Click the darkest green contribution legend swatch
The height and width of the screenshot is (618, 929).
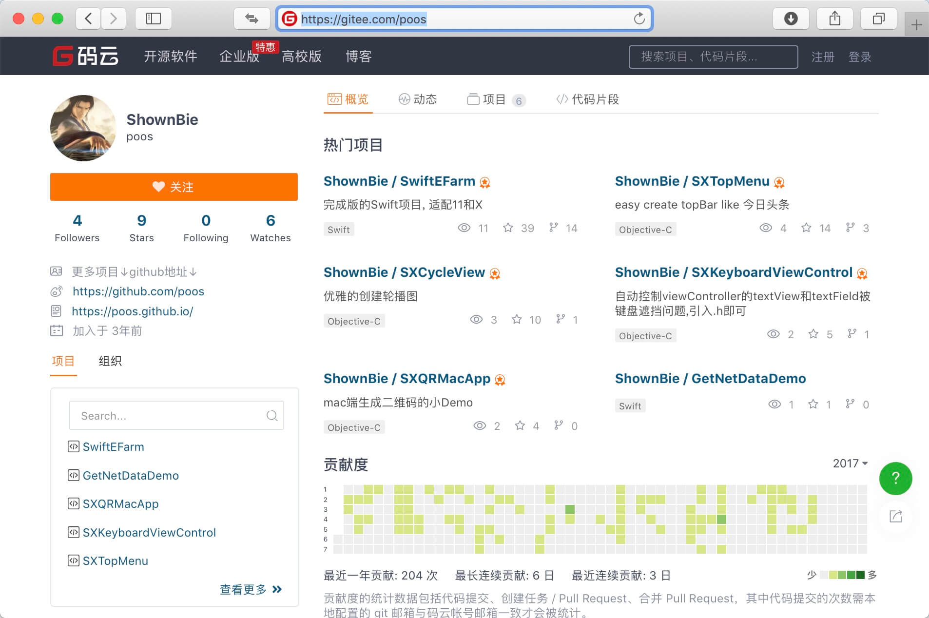coord(860,575)
